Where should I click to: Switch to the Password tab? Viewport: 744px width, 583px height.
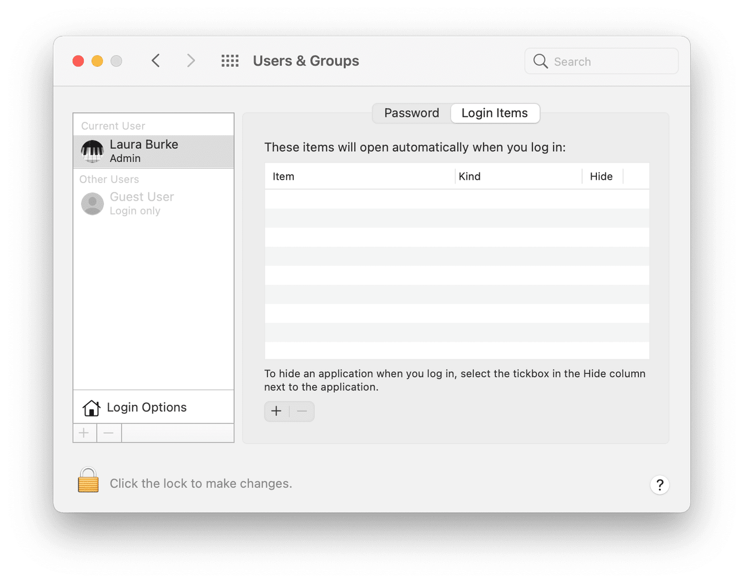(411, 113)
